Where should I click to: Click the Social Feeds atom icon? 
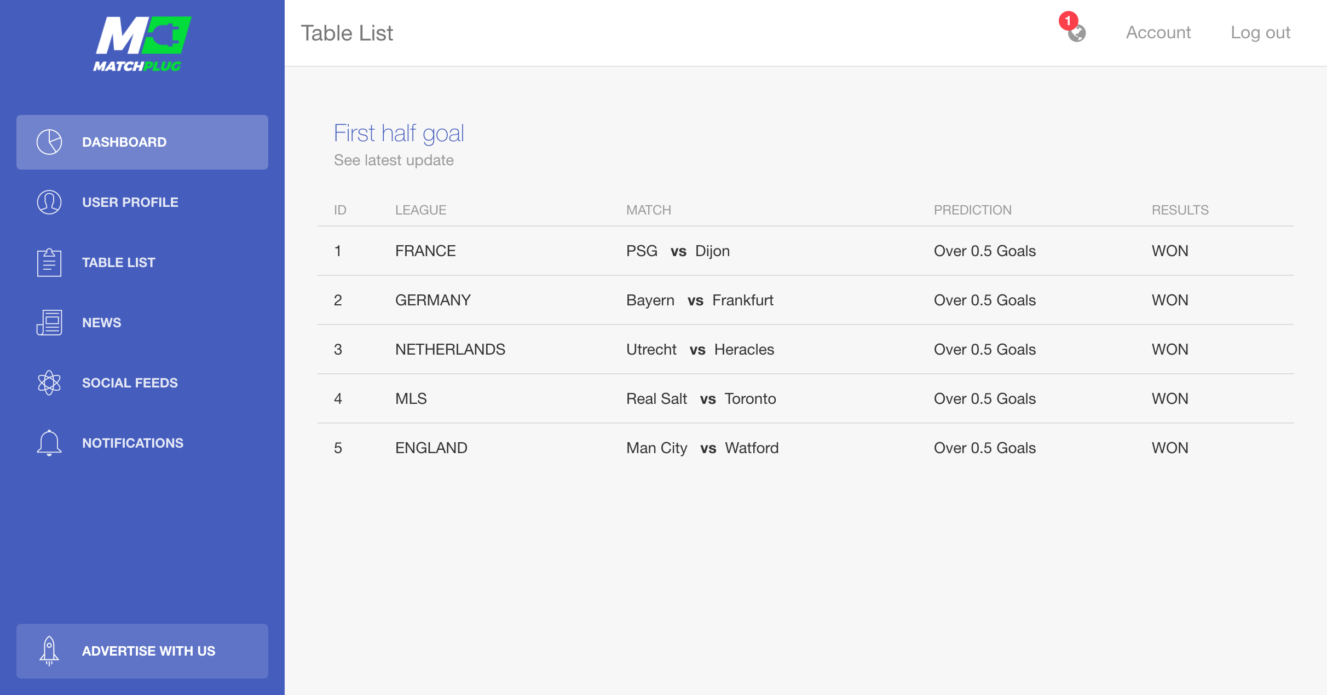pos(49,383)
